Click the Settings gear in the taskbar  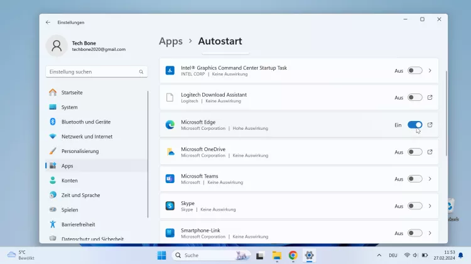pyautogui.click(x=309, y=255)
